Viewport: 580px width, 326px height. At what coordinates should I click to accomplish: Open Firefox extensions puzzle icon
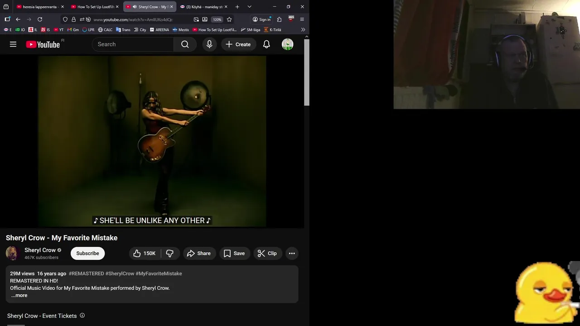(279, 19)
